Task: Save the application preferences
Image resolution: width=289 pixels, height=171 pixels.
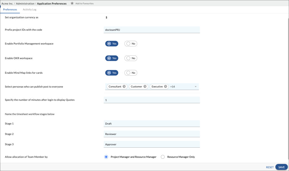Action: point(281,167)
